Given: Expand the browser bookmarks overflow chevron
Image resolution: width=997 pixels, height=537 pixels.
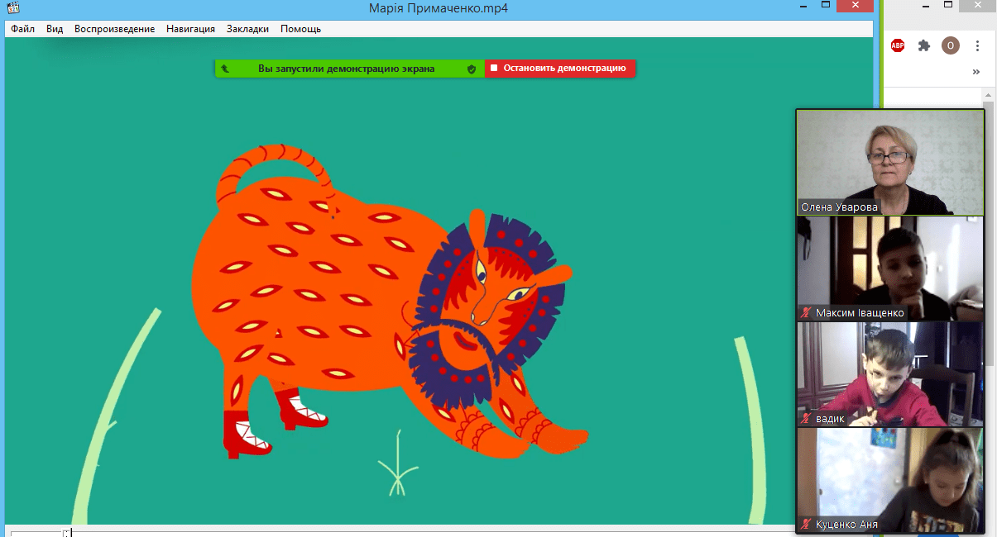Looking at the screenshot, I should coord(976,72).
